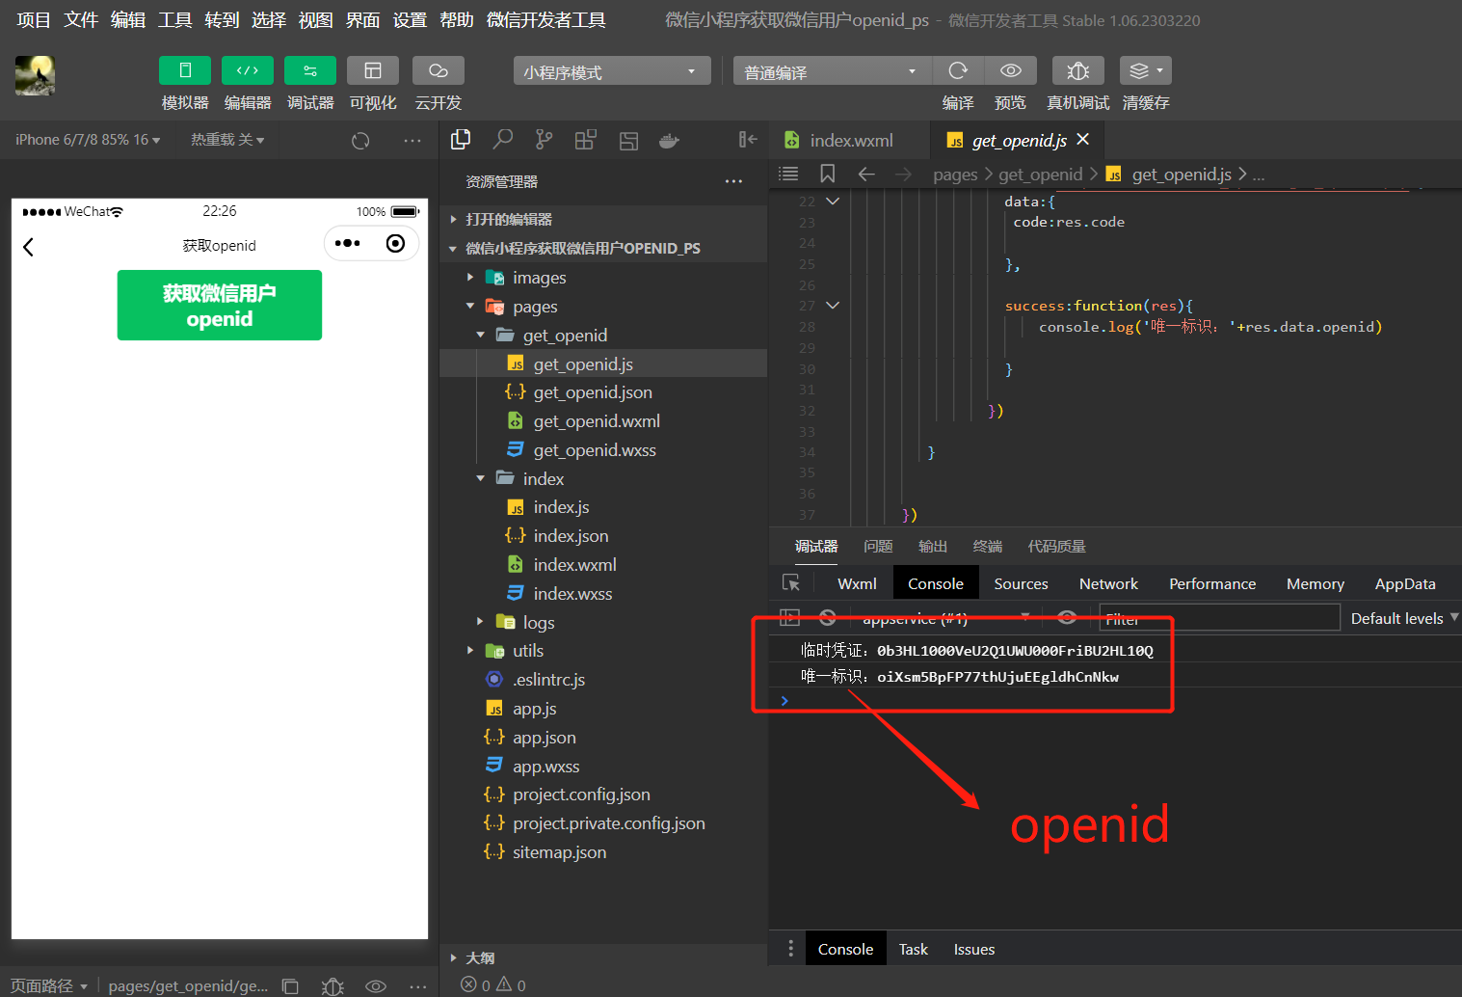
Task: Click the 编译 compile refresh icon
Action: [x=958, y=70]
